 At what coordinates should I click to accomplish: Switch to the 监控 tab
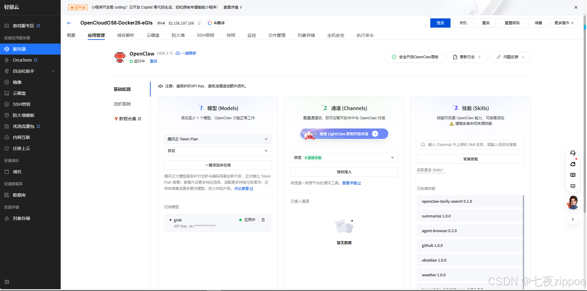[x=252, y=35]
